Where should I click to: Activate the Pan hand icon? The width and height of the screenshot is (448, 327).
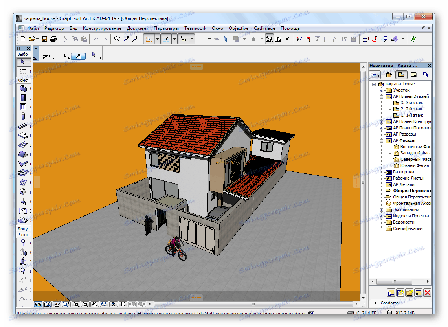(x=95, y=304)
